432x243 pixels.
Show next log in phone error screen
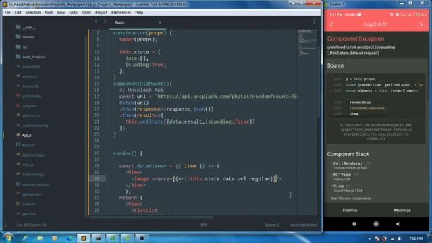pos(421,24)
